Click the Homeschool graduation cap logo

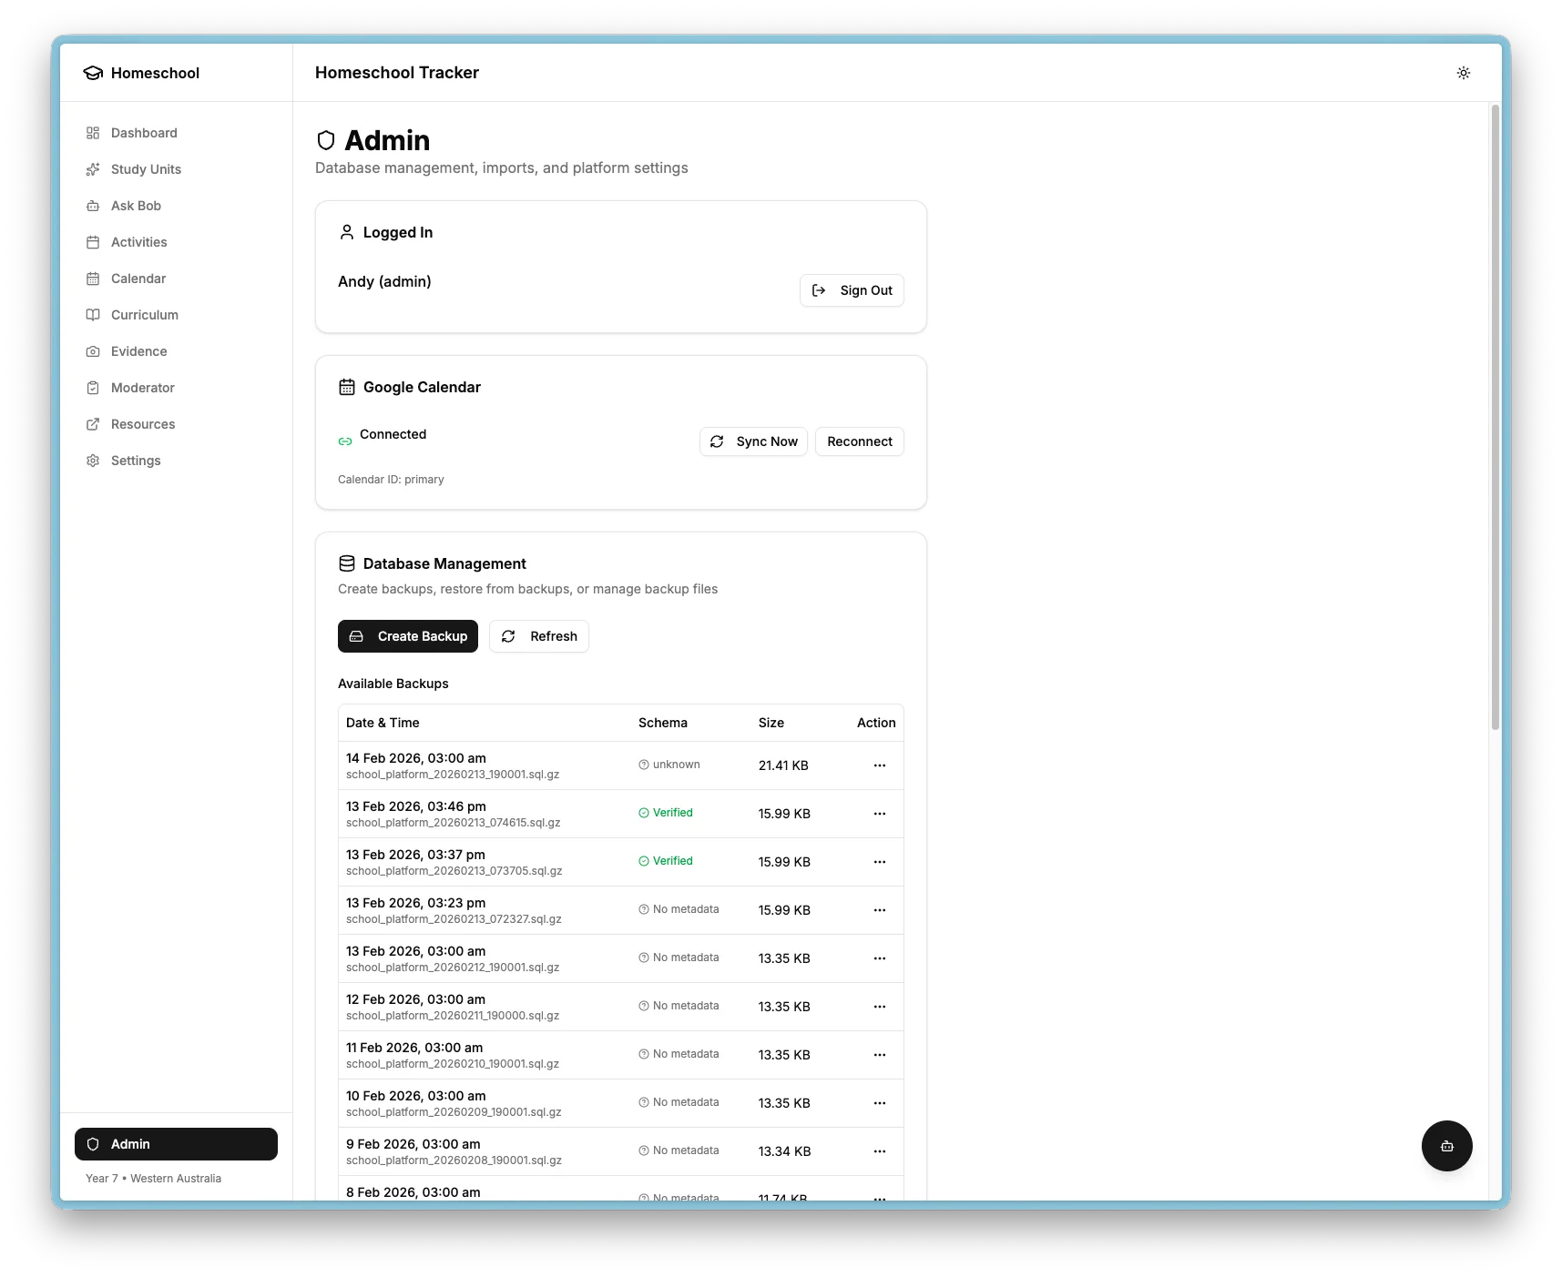[94, 73]
